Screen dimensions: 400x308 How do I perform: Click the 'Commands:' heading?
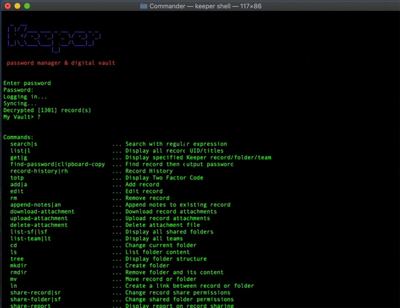(18, 137)
